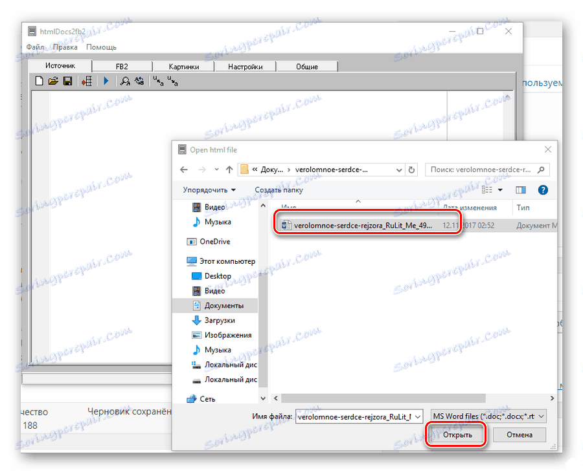Navigate up one folder with the up arrow
583x474 pixels.
229,169
